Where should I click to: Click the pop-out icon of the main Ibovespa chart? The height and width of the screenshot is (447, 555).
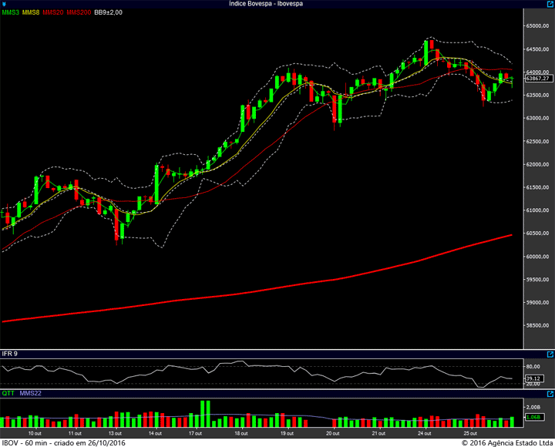click(x=550, y=4)
